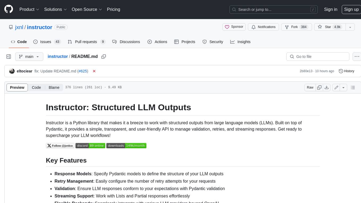
Task: Click the Key Features heading
Action: pyautogui.click(x=66, y=160)
